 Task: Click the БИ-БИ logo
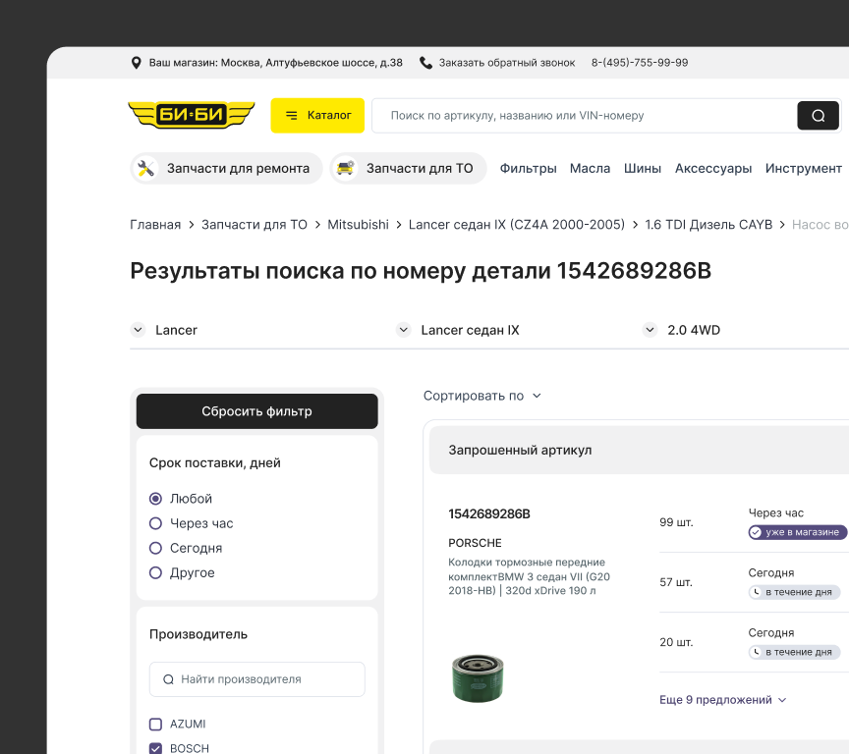(x=191, y=115)
